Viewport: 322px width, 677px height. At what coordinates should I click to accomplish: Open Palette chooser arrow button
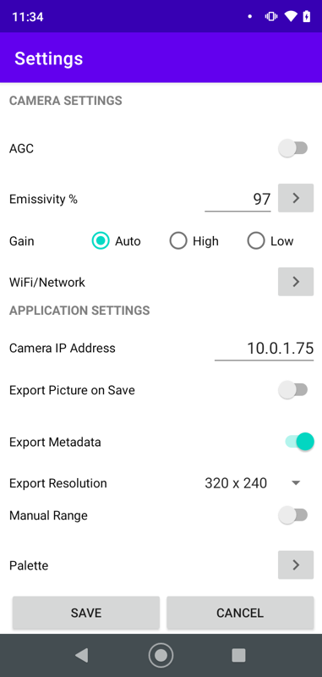pyautogui.click(x=296, y=564)
